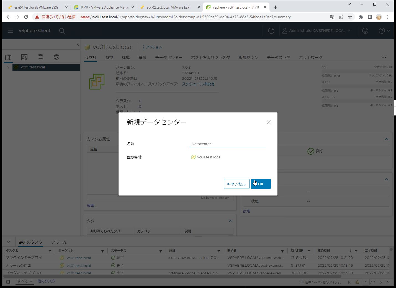Open the 仮想マシン tab
The width and height of the screenshot is (396, 288).
(x=248, y=57)
